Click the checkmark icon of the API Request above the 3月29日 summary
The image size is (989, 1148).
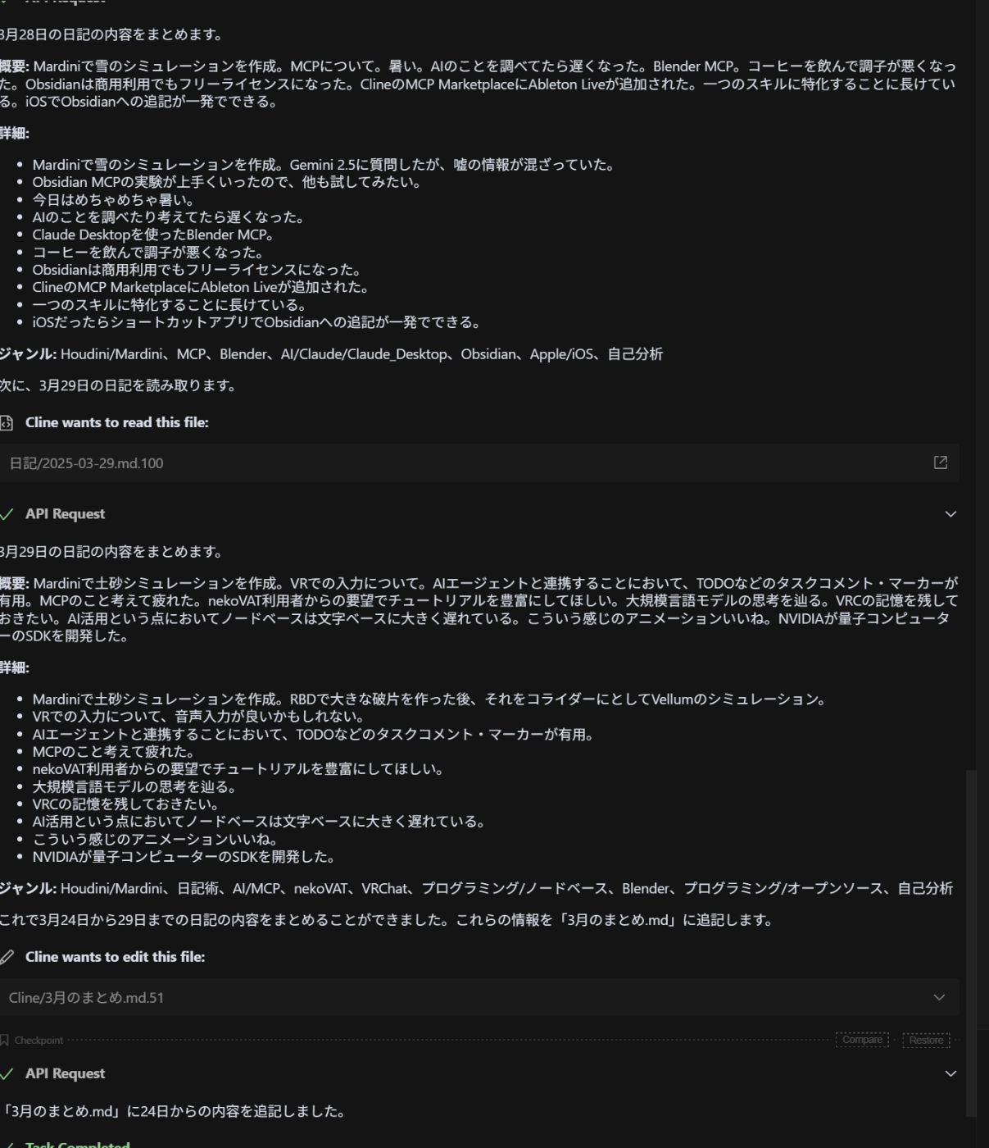pyautogui.click(x=7, y=514)
